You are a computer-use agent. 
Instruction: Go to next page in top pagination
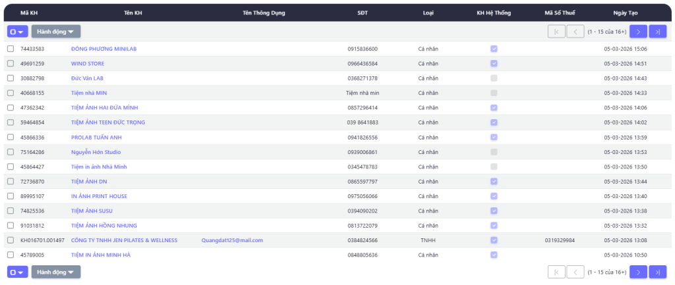637,31
